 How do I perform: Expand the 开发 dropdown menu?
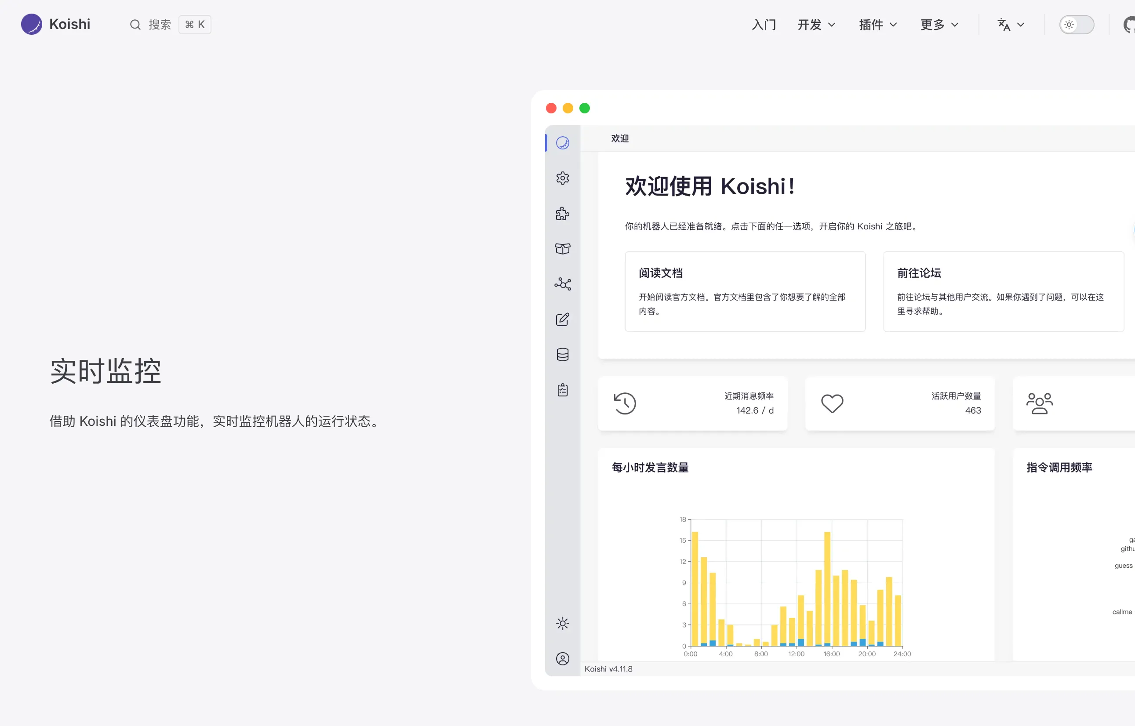point(816,25)
